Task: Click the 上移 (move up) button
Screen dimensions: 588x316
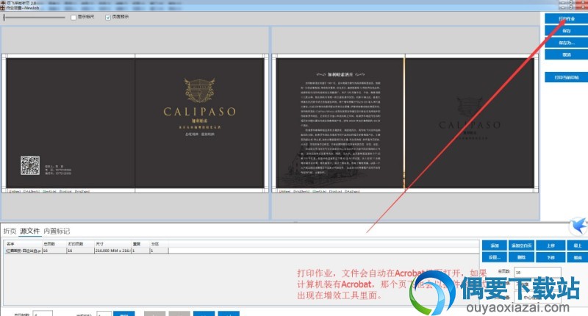Action: tap(551, 245)
